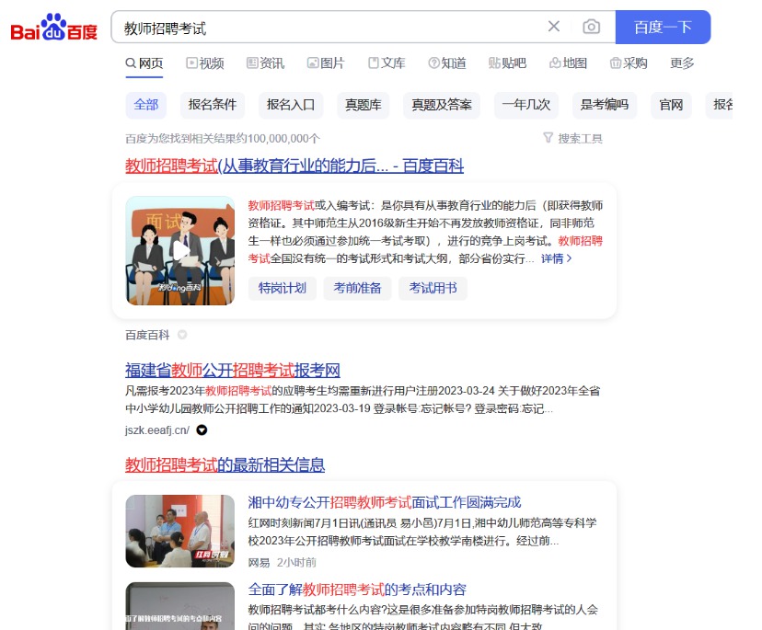Click the 2小时前 timestamp

296,563
